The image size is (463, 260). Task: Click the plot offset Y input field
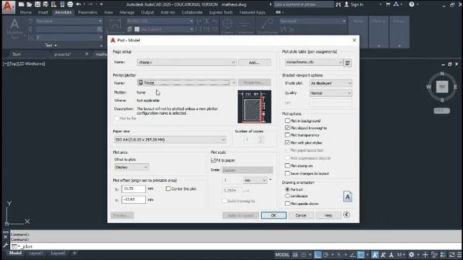click(133, 199)
